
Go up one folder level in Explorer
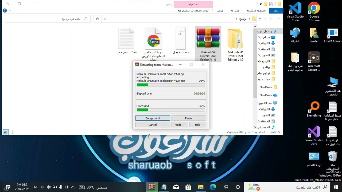tap(260, 19)
